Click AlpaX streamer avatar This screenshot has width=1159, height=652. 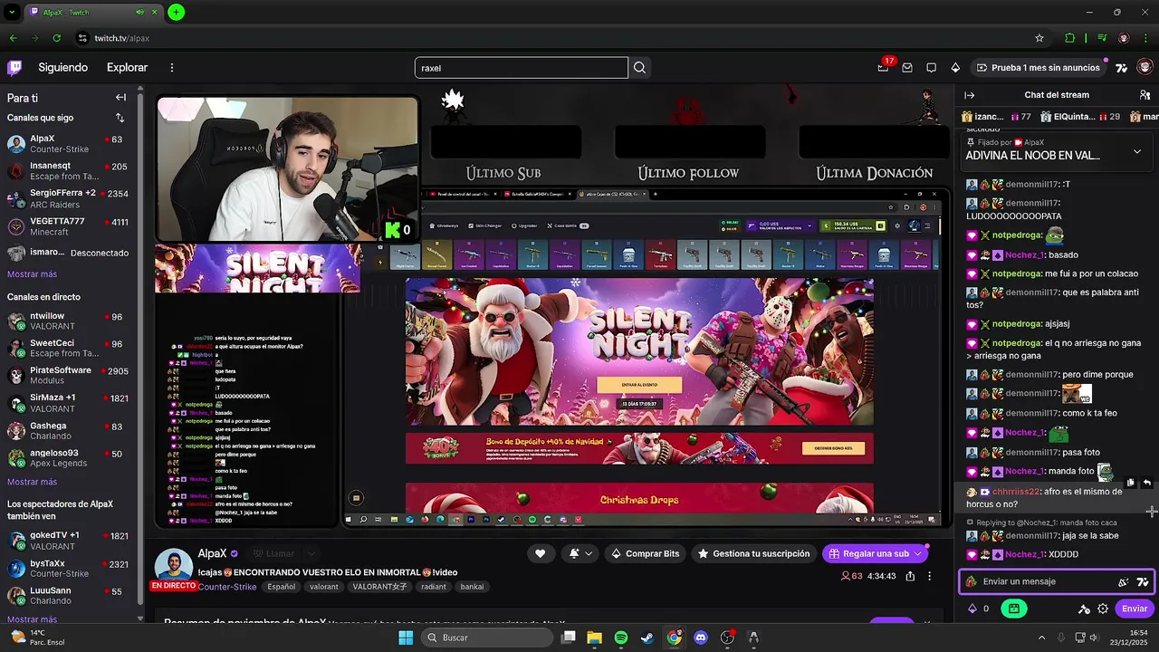pyautogui.click(x=173, y=565)
